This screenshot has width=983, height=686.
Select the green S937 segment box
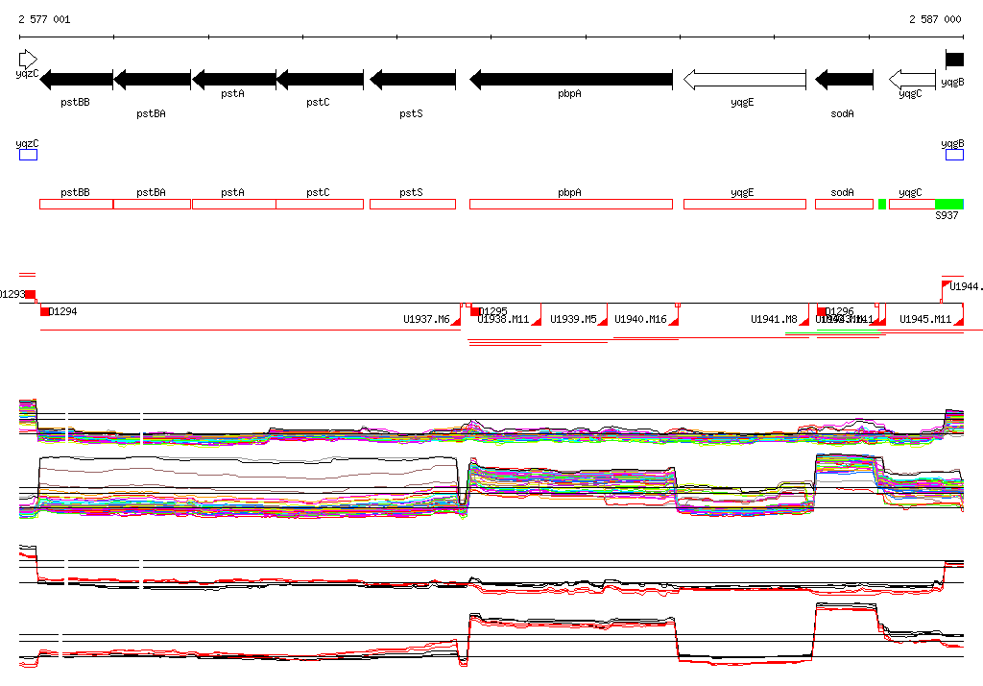point(949,204)
